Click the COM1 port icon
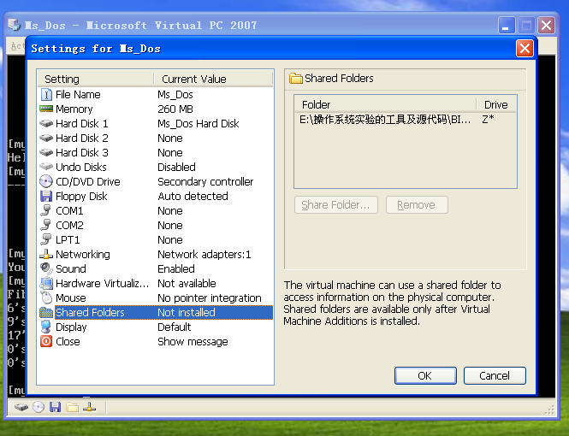Image resolution: width=569 pixels, height=436 pixels. pos(46,210)
